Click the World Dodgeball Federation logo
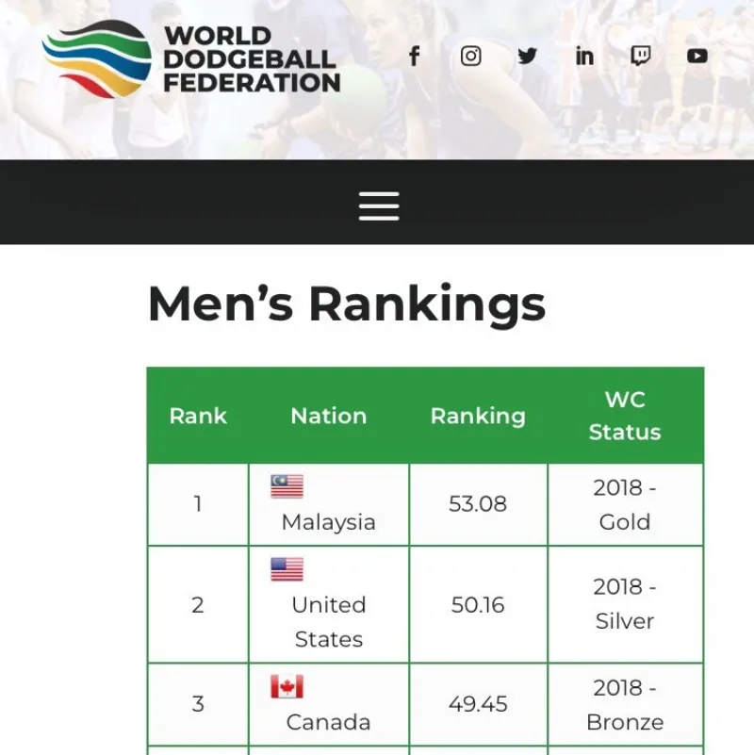The height and width of the screenshot is (755, 754). click(191, 58)
